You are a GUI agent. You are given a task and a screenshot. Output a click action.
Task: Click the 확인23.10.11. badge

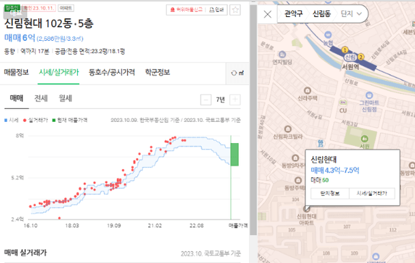39,8
